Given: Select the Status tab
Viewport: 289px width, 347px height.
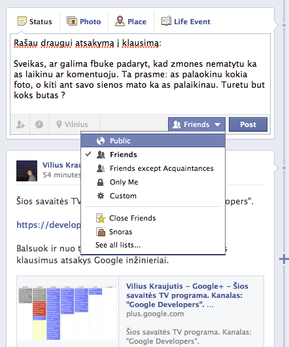Looking at the screenshot, I should coord(35,22).
